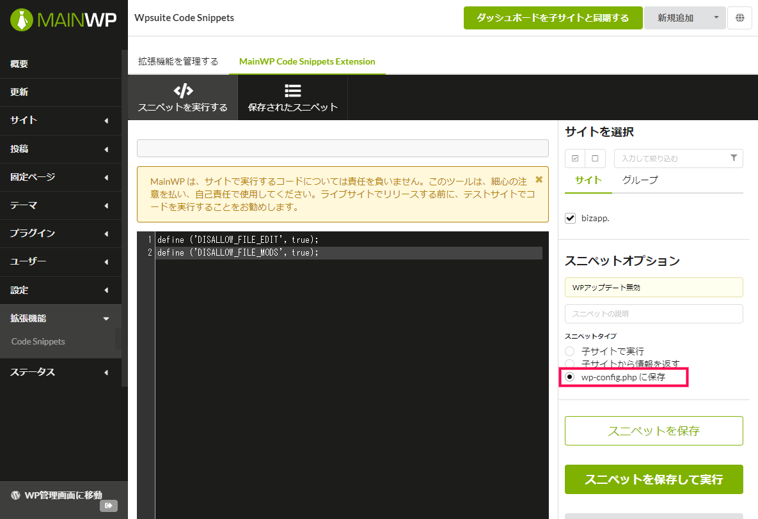Image resolution: width=758 pixels, height=519 pixels.
Task: Click code line DISALLOW_FILE_EDIT in editor
Action: click(238, 240)
